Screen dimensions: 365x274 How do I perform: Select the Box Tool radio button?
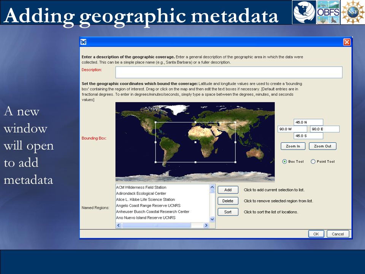[x=284, y=161]
